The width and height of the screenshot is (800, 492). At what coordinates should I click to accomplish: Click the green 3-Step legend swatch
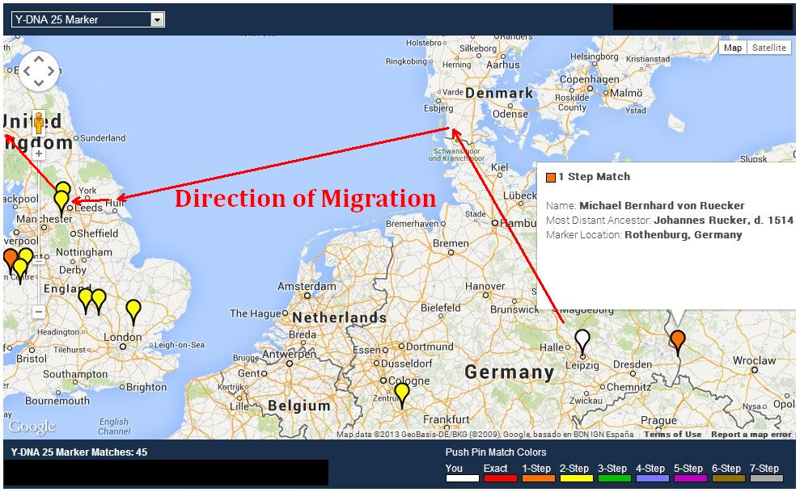614,478
